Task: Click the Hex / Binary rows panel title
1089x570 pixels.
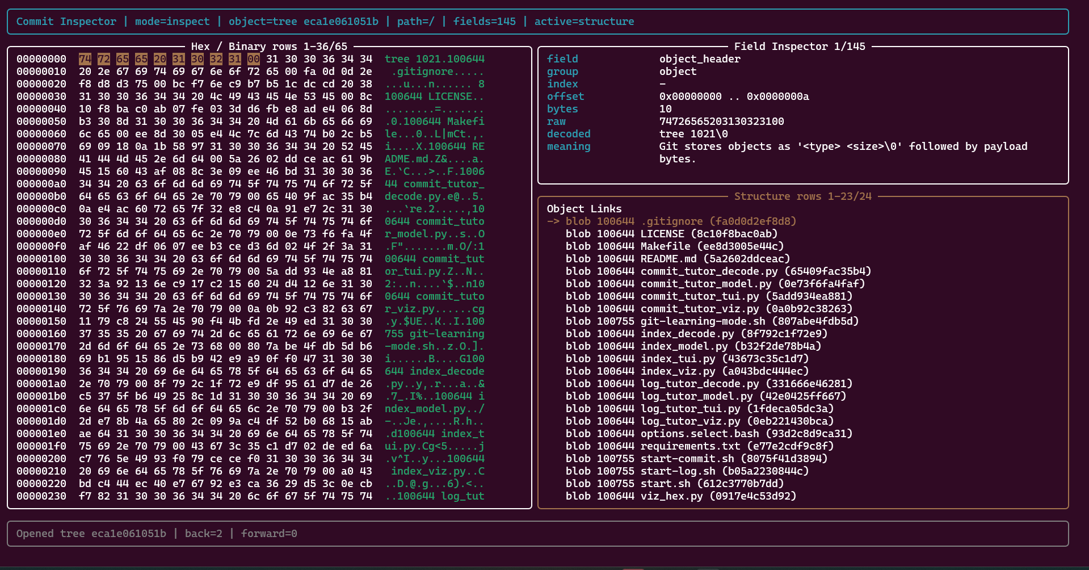Action: coord(269,47)
